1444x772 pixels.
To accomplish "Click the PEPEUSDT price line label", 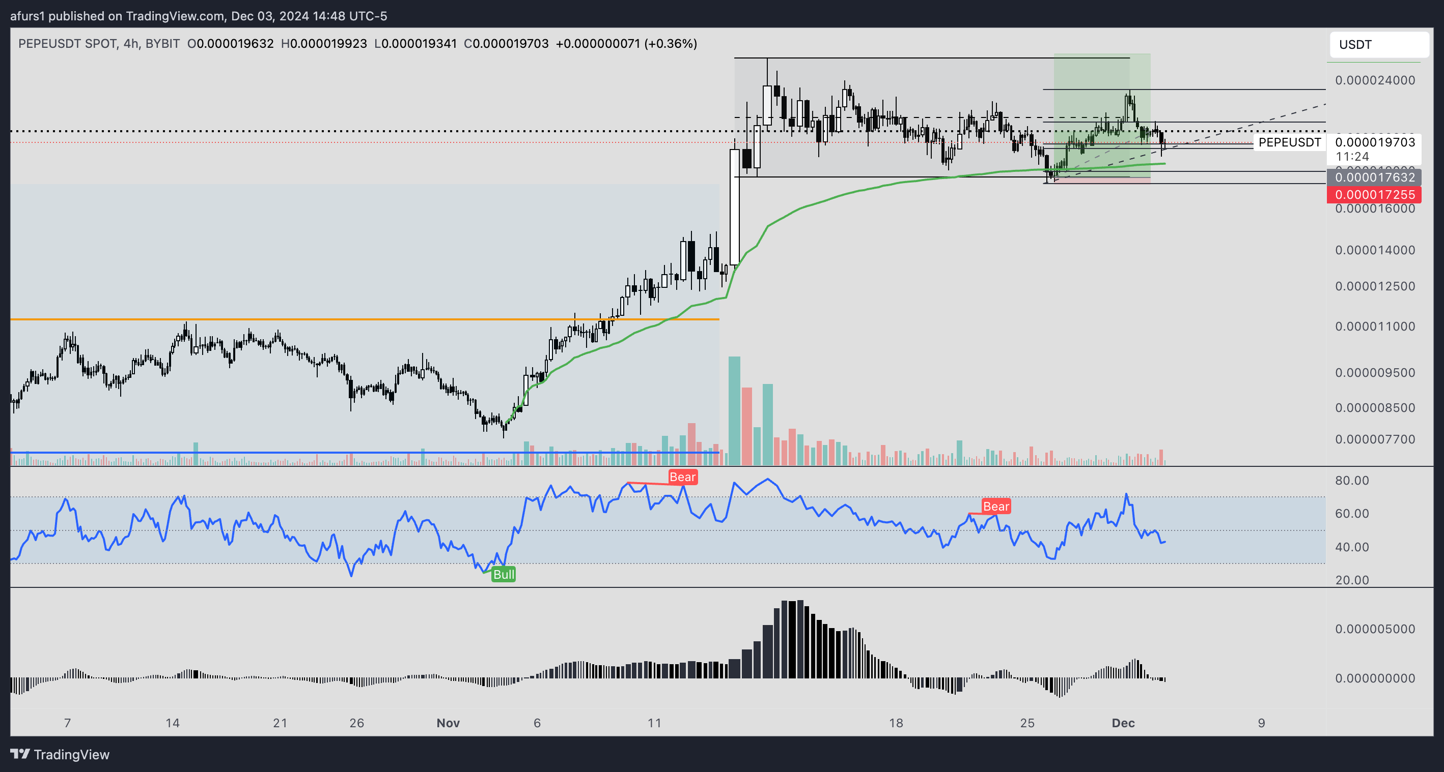I will pyautogui.click(x=1289, y=142).
